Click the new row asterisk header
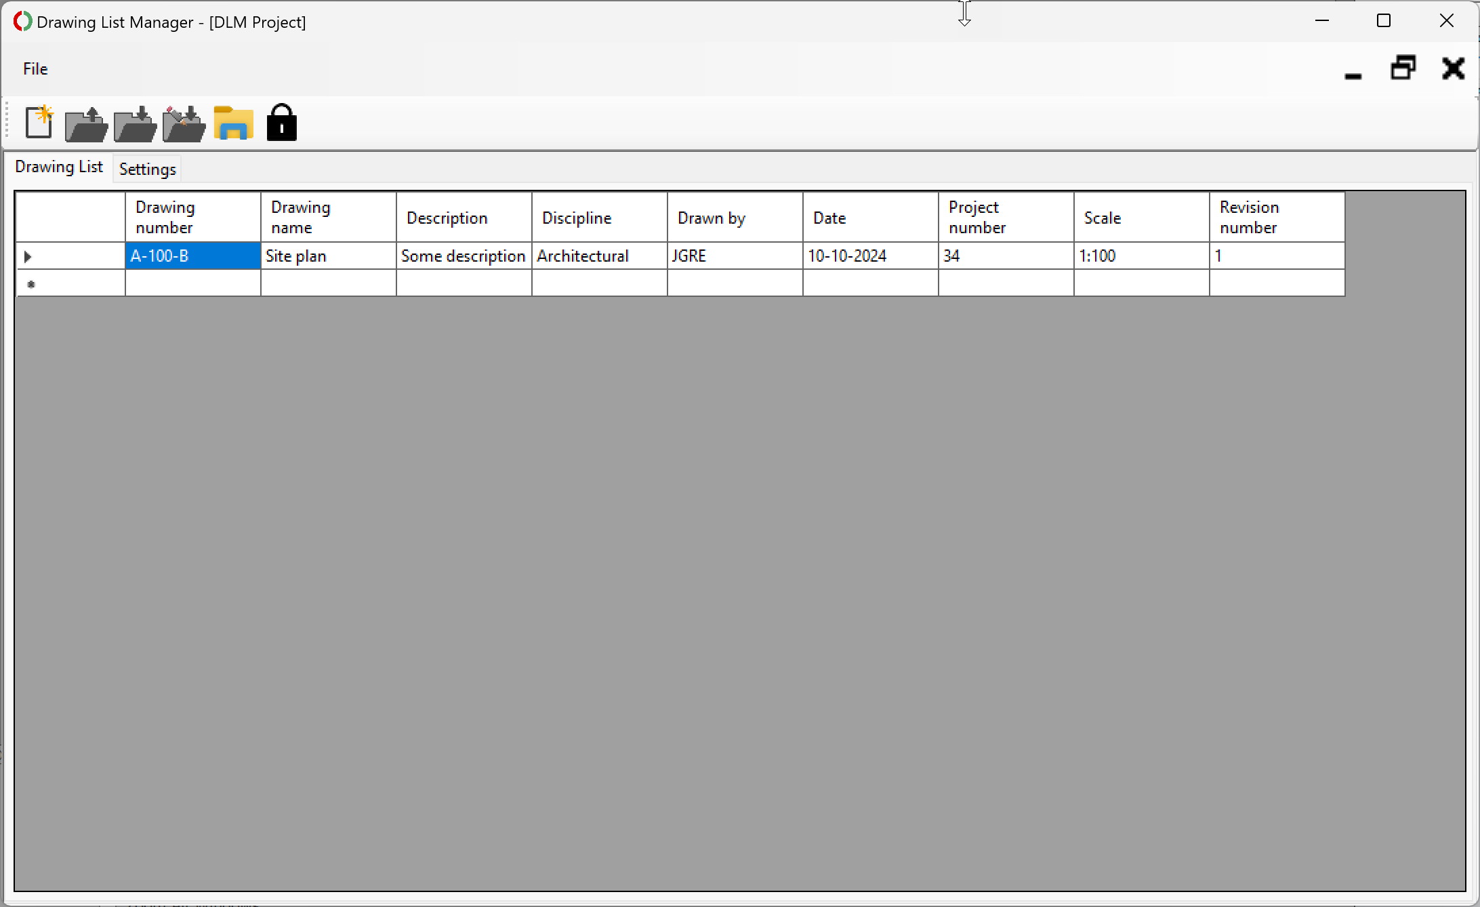The width and height of the screenshot is (1480, 907). (70, 283)
